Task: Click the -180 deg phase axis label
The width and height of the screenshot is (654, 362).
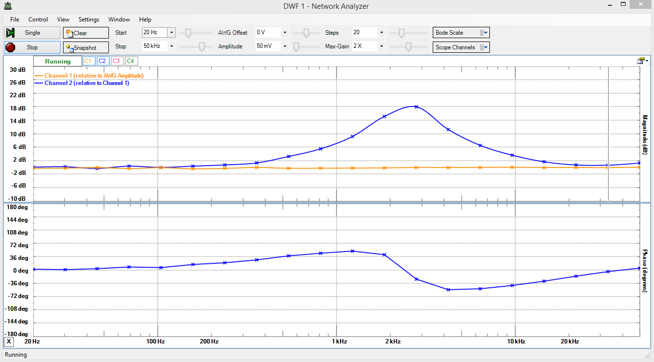Action: 16,334
